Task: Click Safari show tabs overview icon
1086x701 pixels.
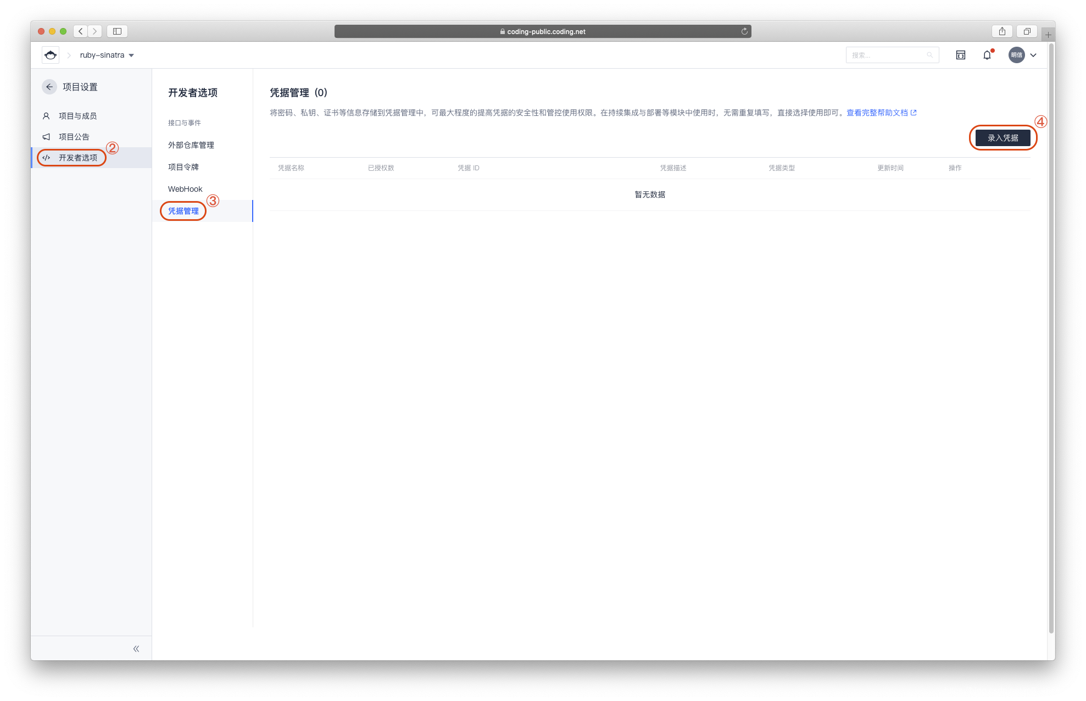Action: (1027, 31)
